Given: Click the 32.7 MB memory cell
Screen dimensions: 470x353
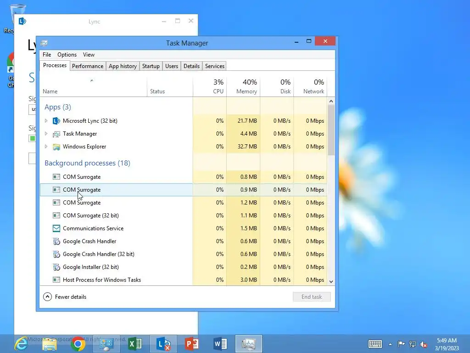Looking at the screenshot, I should [243, 147].
